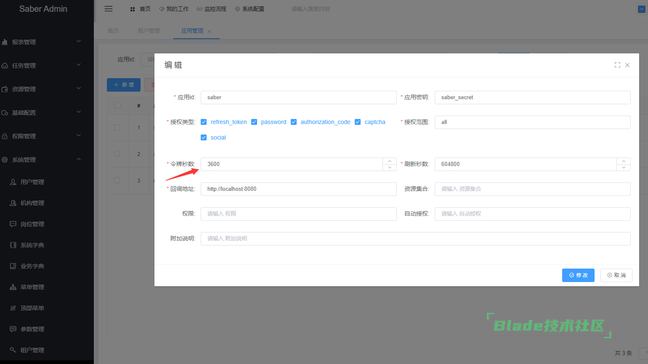Viewport: 648px width, 364px height.
Task: Uncheck the password grant type
Action: click(x=254, y=122)
